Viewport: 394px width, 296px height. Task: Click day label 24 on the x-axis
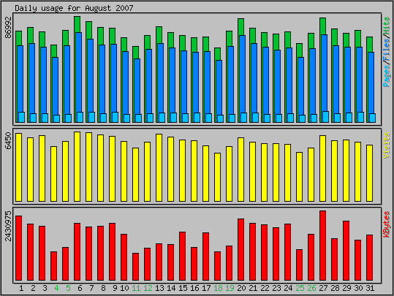(288, 288)
